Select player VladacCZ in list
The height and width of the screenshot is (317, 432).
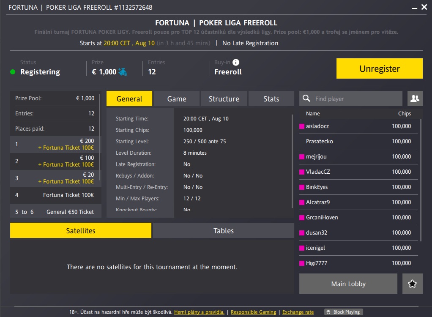point(359,172)
